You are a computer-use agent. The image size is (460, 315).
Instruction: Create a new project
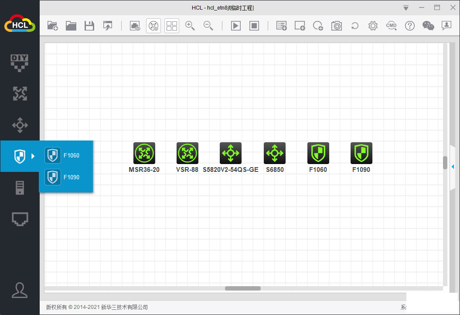(x=52, y=26)
